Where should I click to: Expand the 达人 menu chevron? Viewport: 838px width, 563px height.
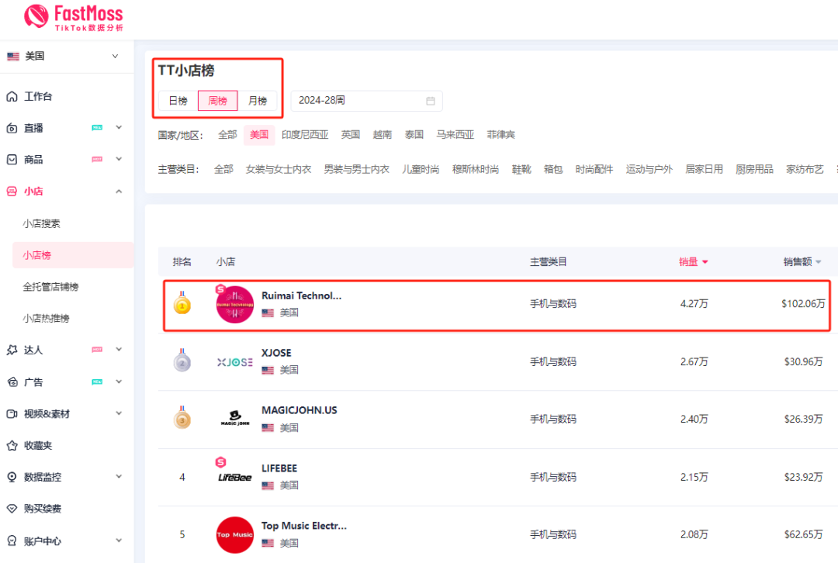click(x=119, y=349)
